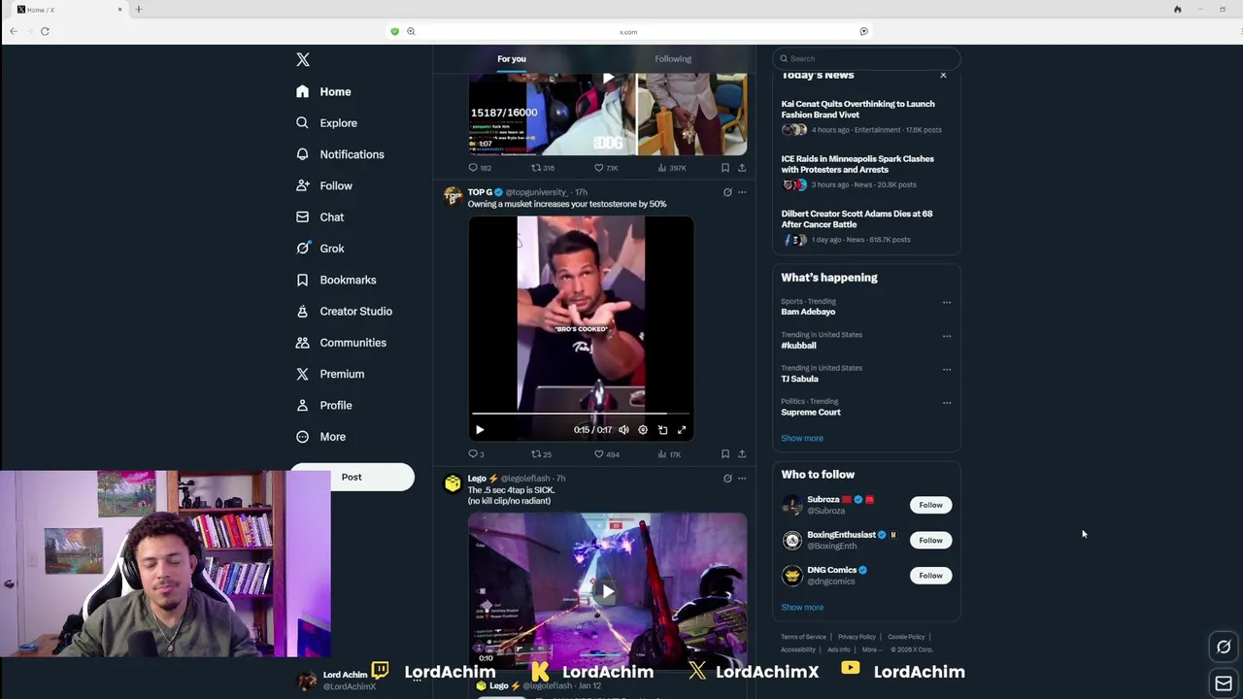Show more under What's happening
Image resolution: width=1243 pixels, height=699 pixels.
click(x=802, y=438)
